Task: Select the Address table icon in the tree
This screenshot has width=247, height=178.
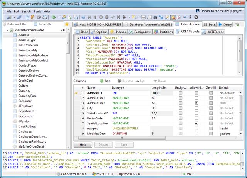Action: coord(14,35)
